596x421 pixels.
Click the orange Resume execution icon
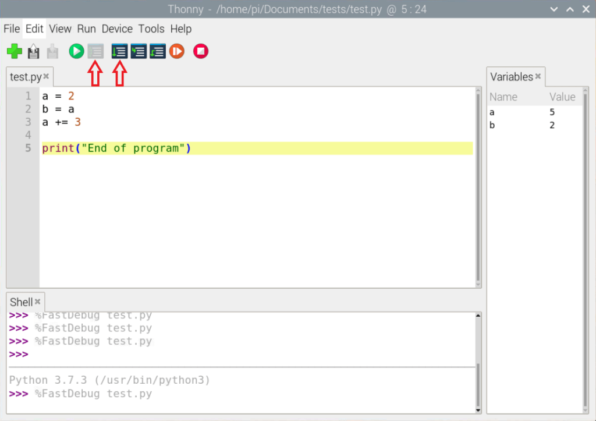point(177,51)
